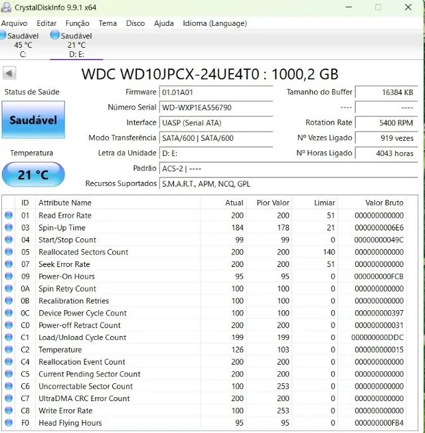Open the Função menu

[77, 23]
